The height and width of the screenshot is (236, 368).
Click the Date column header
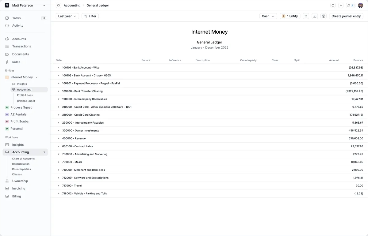tap(59, 60)
